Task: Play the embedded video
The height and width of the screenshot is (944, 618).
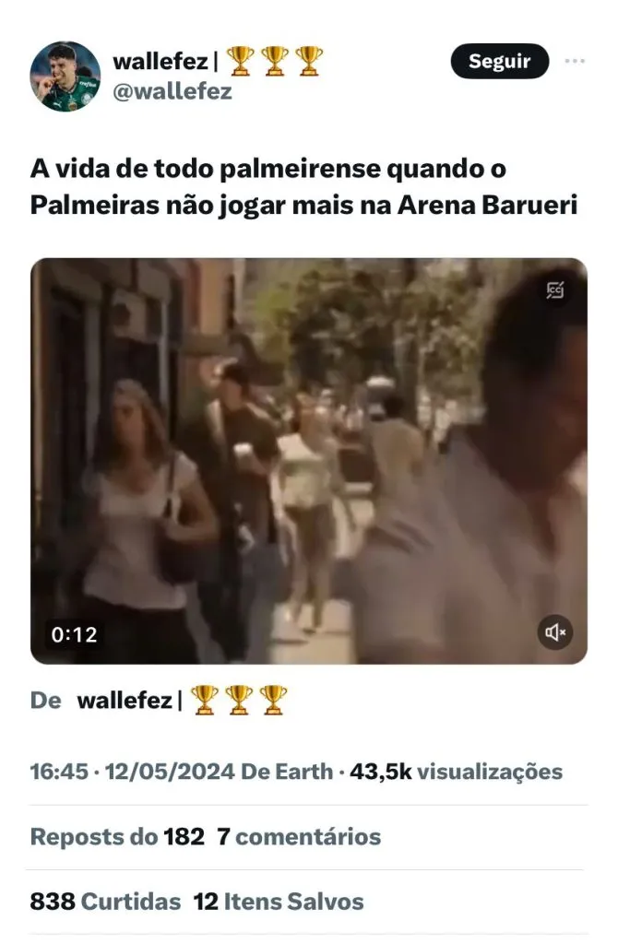Action: (x=309, y=461)
